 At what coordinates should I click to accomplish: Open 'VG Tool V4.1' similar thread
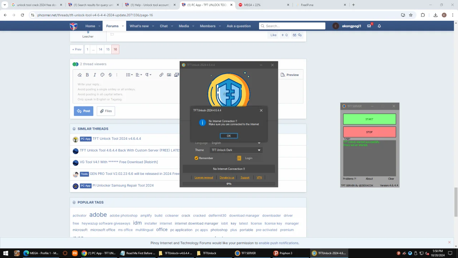[119, 162]
